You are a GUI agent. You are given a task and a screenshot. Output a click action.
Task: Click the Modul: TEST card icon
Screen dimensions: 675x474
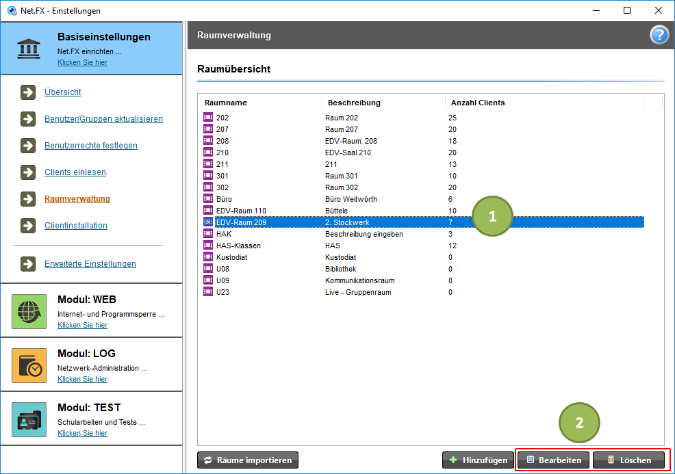tap(29, 420)
